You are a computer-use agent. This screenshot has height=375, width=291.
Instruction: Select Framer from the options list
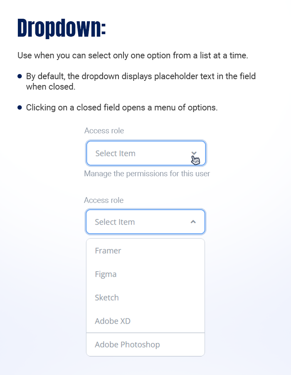[x=108, y=250]
